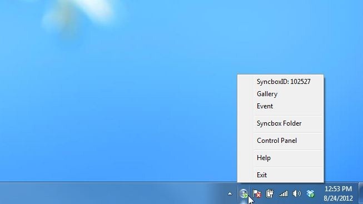The width and height of the screenshot is (363, 204).
Task: Choose Help in the context menu
Action: [280, 158]
